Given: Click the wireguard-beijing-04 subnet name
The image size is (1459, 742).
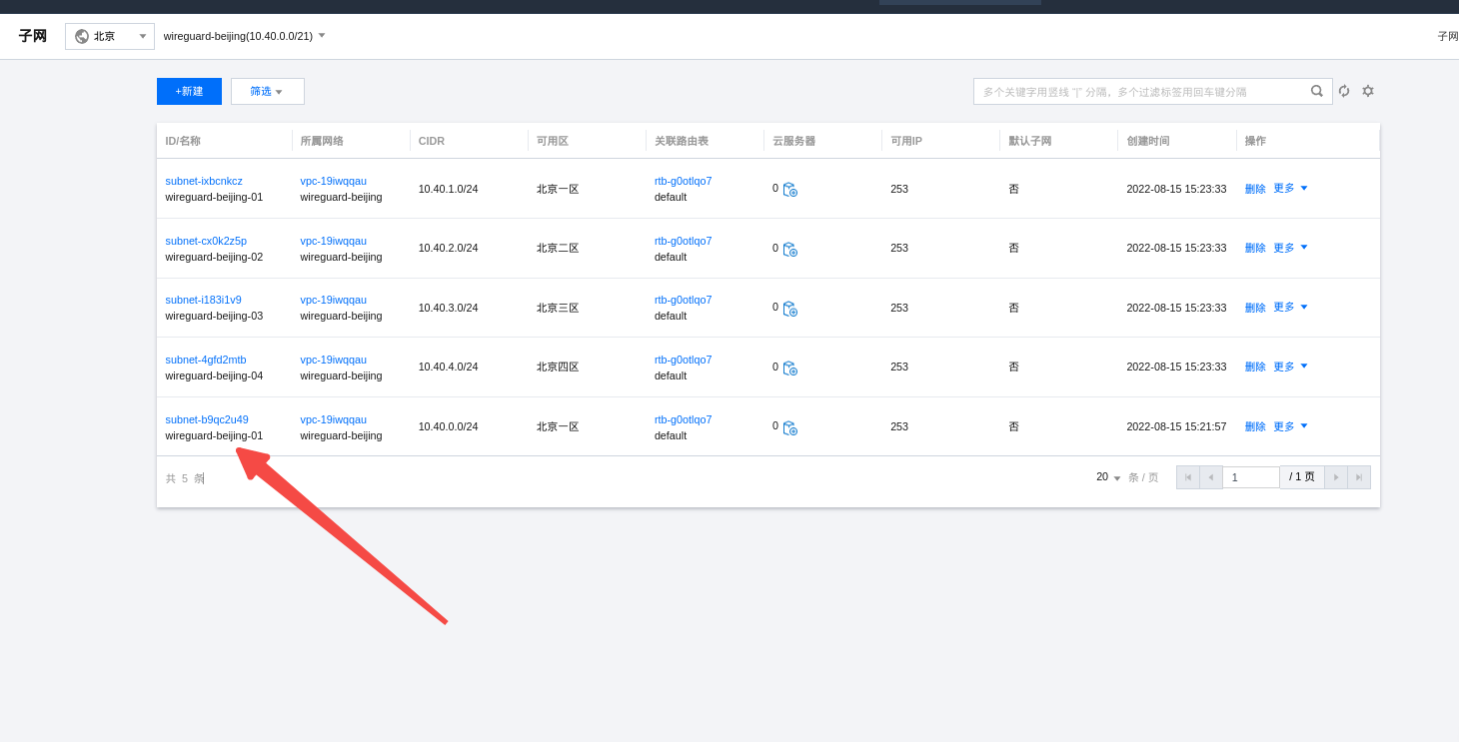Looking at the screenshot, I should (x=214, y=375).
